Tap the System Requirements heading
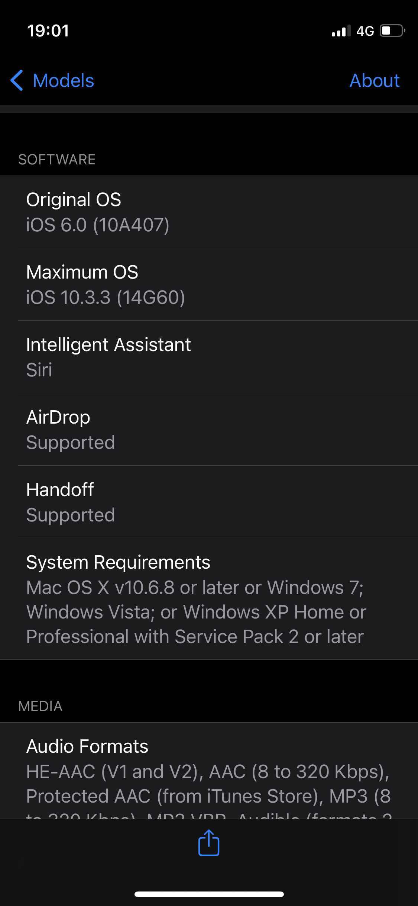This screenshot has width=418, height=906. [x=118, y=562]
